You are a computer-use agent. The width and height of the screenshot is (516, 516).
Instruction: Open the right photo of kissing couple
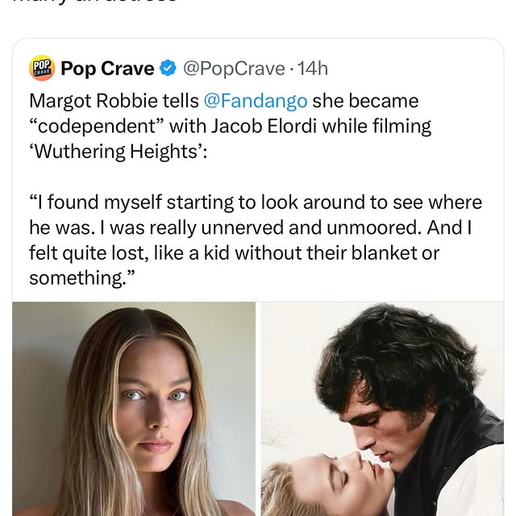[382, 409]
